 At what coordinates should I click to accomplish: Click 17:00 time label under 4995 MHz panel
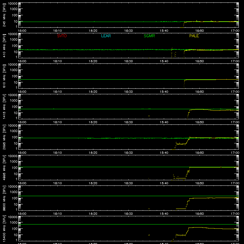pyautogui.click(x=235, y=183)
